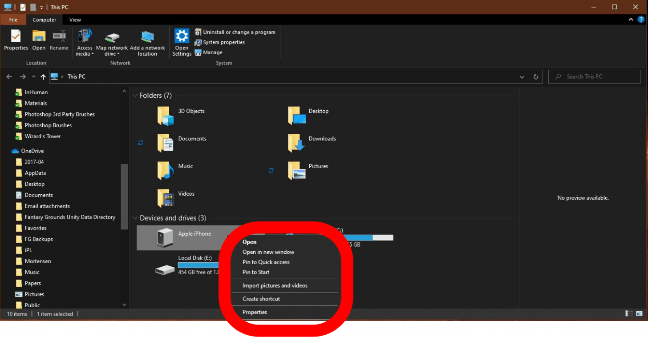
Task: Switch to the View ribbon tab
Action: 75,20
